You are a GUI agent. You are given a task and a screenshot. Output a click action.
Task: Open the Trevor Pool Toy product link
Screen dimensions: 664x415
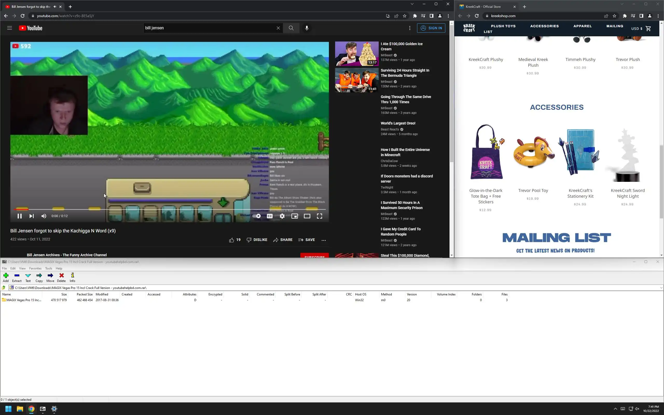pos(533,190)
